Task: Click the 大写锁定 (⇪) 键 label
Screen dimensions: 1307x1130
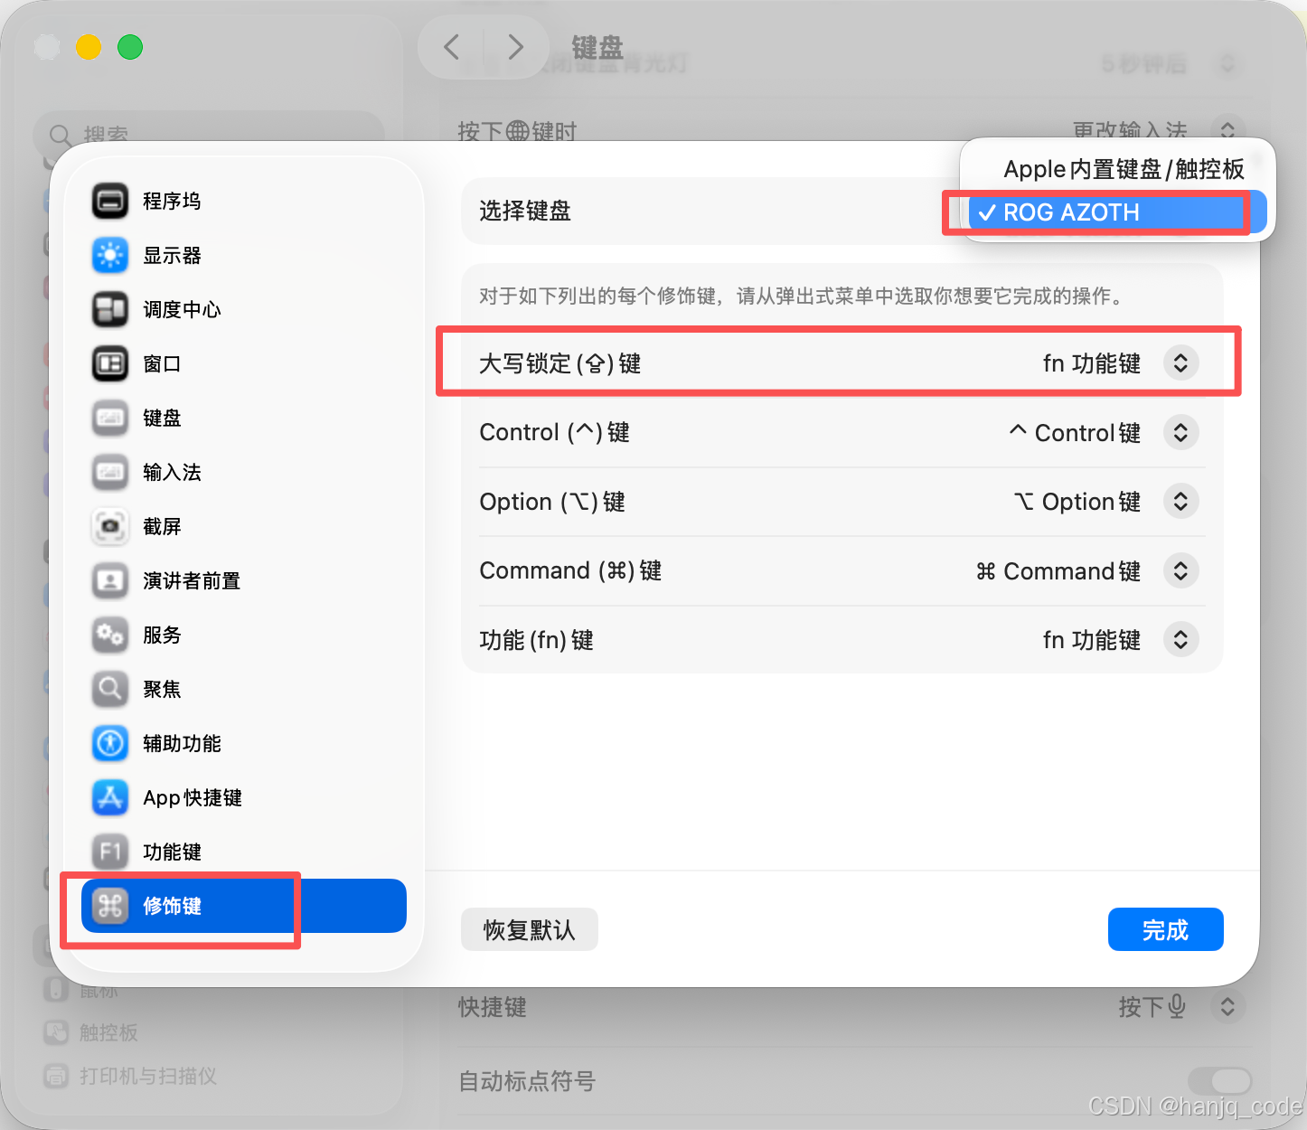Action: (559, 363)
